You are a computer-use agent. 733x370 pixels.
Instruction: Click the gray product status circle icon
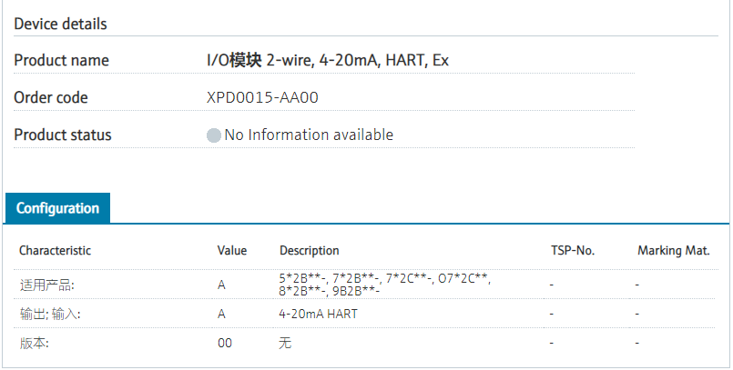click(x=214, y=135)
